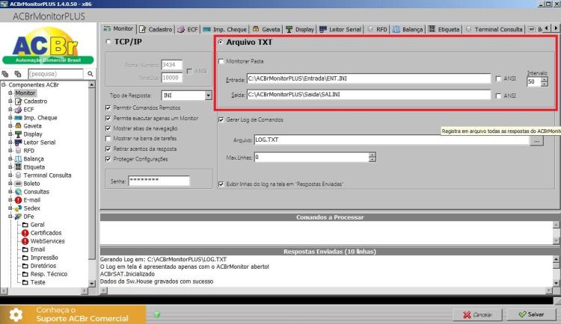Toggle Mostrar abas de navegação checkbox
561x324 pixels.
(x=108, y=128)
